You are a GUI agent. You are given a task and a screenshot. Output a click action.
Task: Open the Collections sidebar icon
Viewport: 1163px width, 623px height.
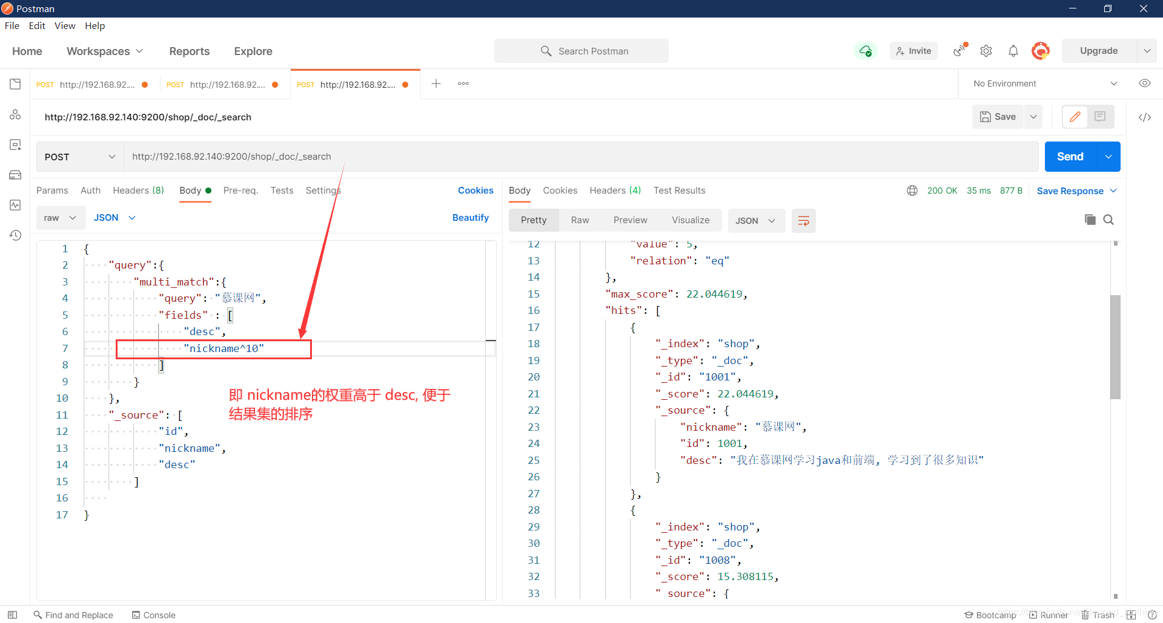[15, 84]
